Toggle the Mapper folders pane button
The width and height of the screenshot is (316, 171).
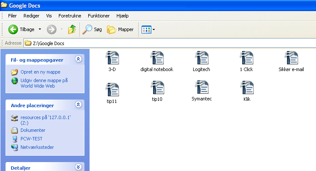(120, 29)
